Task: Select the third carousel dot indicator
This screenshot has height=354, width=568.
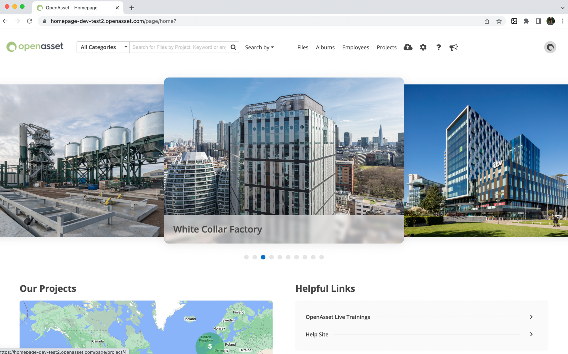Action: [x=263, y=257]
